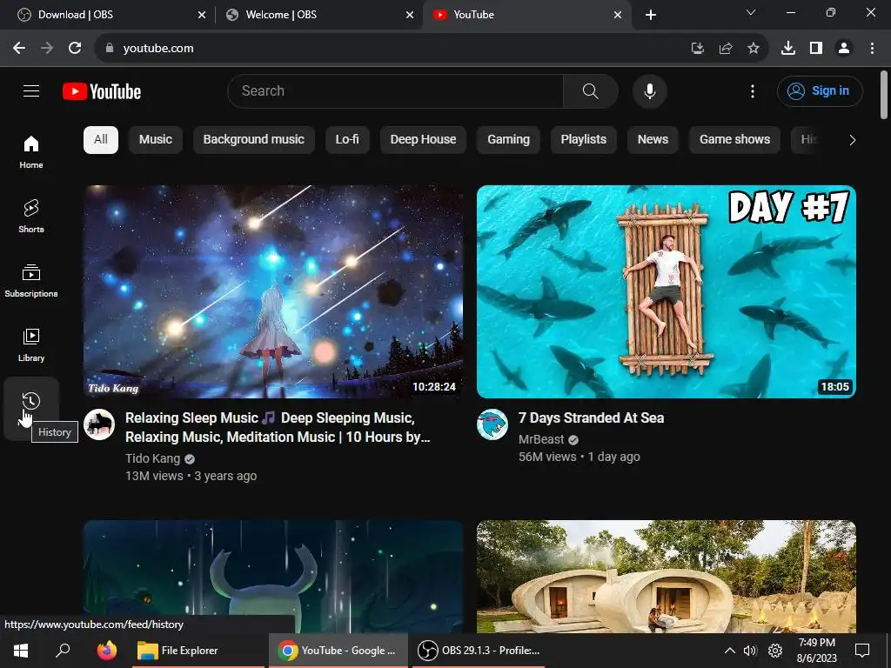Open 7 Days Stranded At Sea title
891x668 pixels.
point(591,418)
